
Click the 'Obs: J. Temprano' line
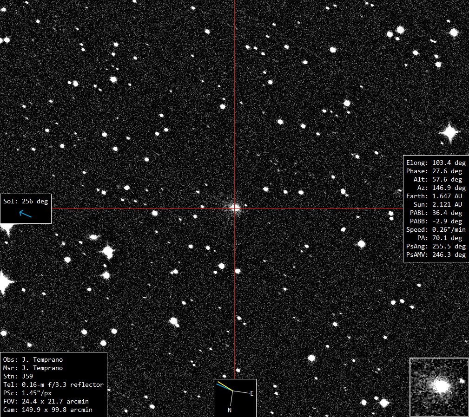pos(33,359)
